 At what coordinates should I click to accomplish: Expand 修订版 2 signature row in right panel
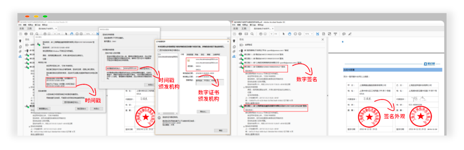[x=240, y=59]
